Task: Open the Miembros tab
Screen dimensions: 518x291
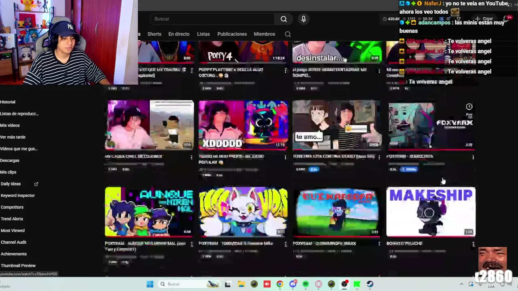Action: (x=264, y=34)
